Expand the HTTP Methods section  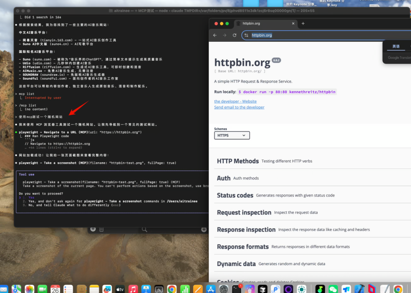tap(312, 161)
